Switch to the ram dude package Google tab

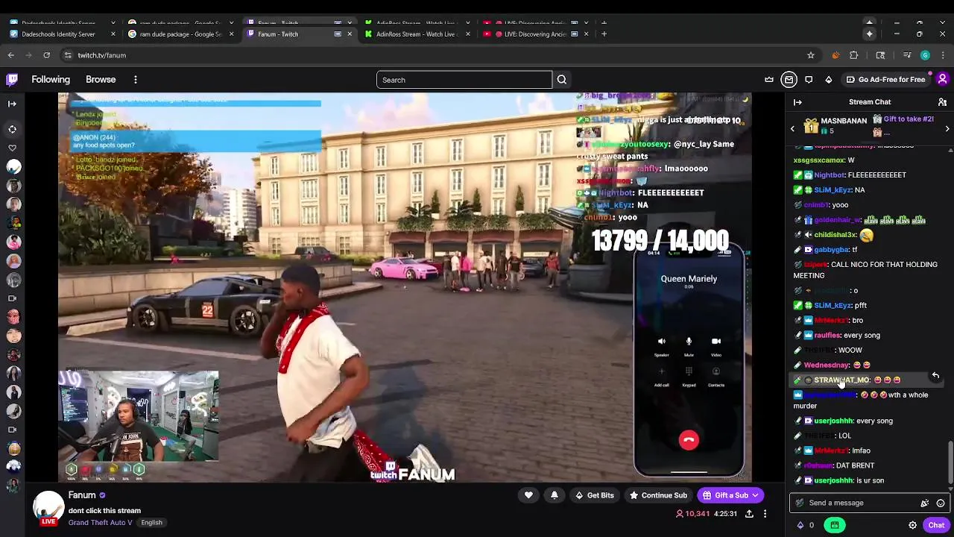coord(181,34)
